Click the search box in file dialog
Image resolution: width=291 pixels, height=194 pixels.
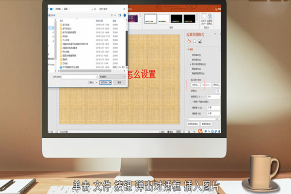click(112, 9)
